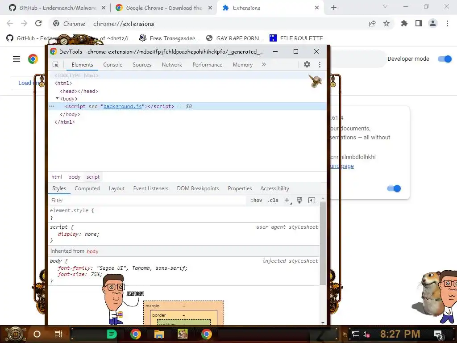Click the chrome://extensions address bar
457x343 pixels.
coord(124,24)
